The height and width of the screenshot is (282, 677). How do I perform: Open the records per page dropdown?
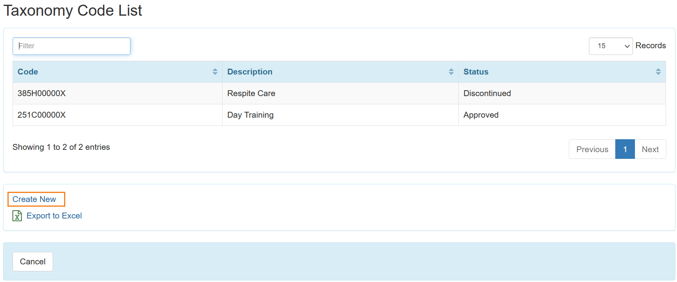tap(610, 46)
